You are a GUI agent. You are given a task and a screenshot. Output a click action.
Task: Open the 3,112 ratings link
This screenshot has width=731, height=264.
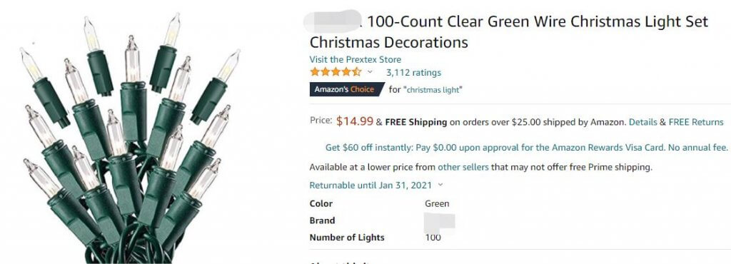[x=413, y=73]
